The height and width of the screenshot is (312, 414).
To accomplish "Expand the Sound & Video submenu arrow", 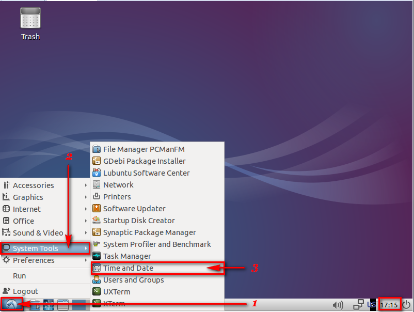I will [86, 233].
